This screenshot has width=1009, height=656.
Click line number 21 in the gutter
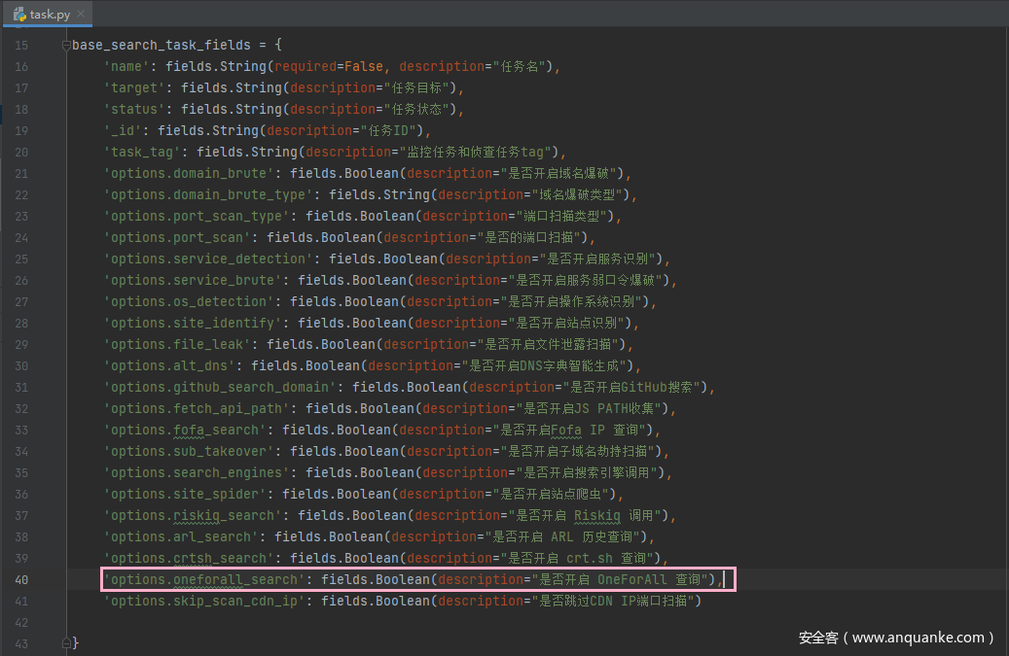21,174
